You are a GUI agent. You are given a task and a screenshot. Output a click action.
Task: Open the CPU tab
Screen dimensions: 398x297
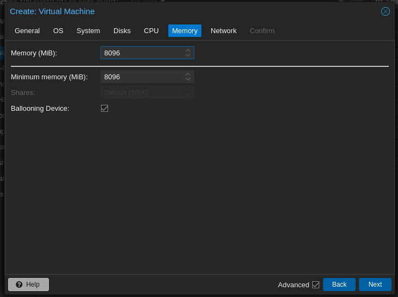(x=151, y=31)
